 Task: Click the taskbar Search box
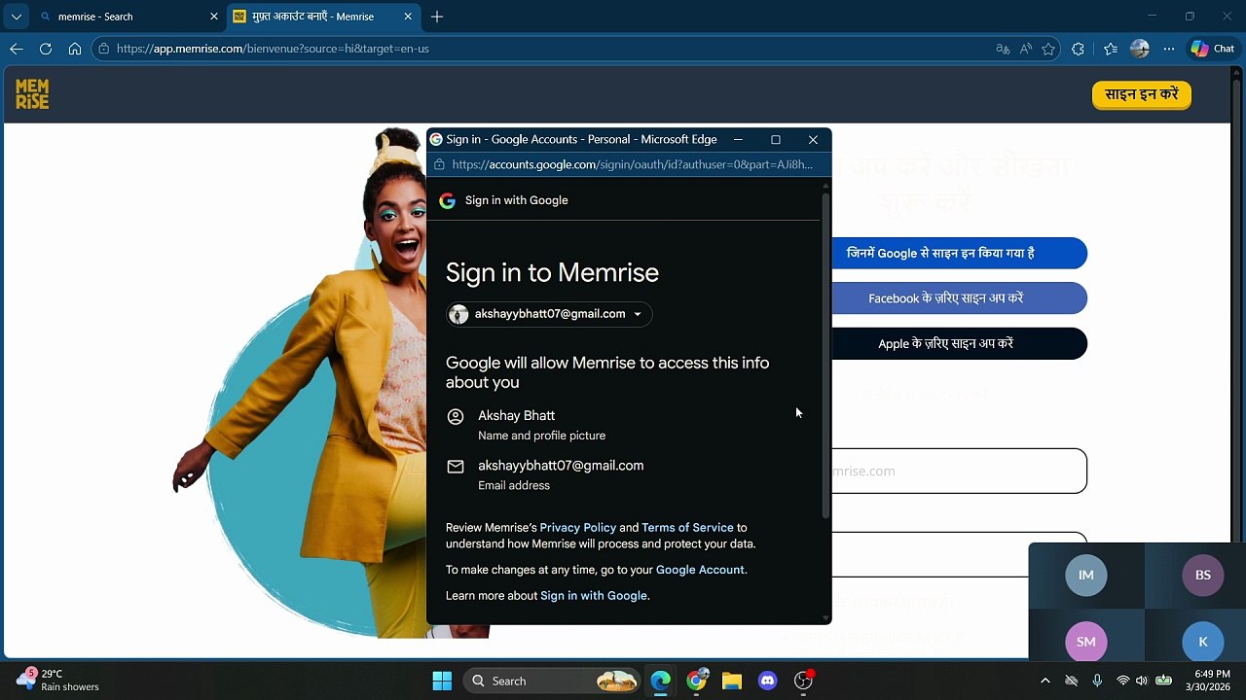tap(552, 681)
